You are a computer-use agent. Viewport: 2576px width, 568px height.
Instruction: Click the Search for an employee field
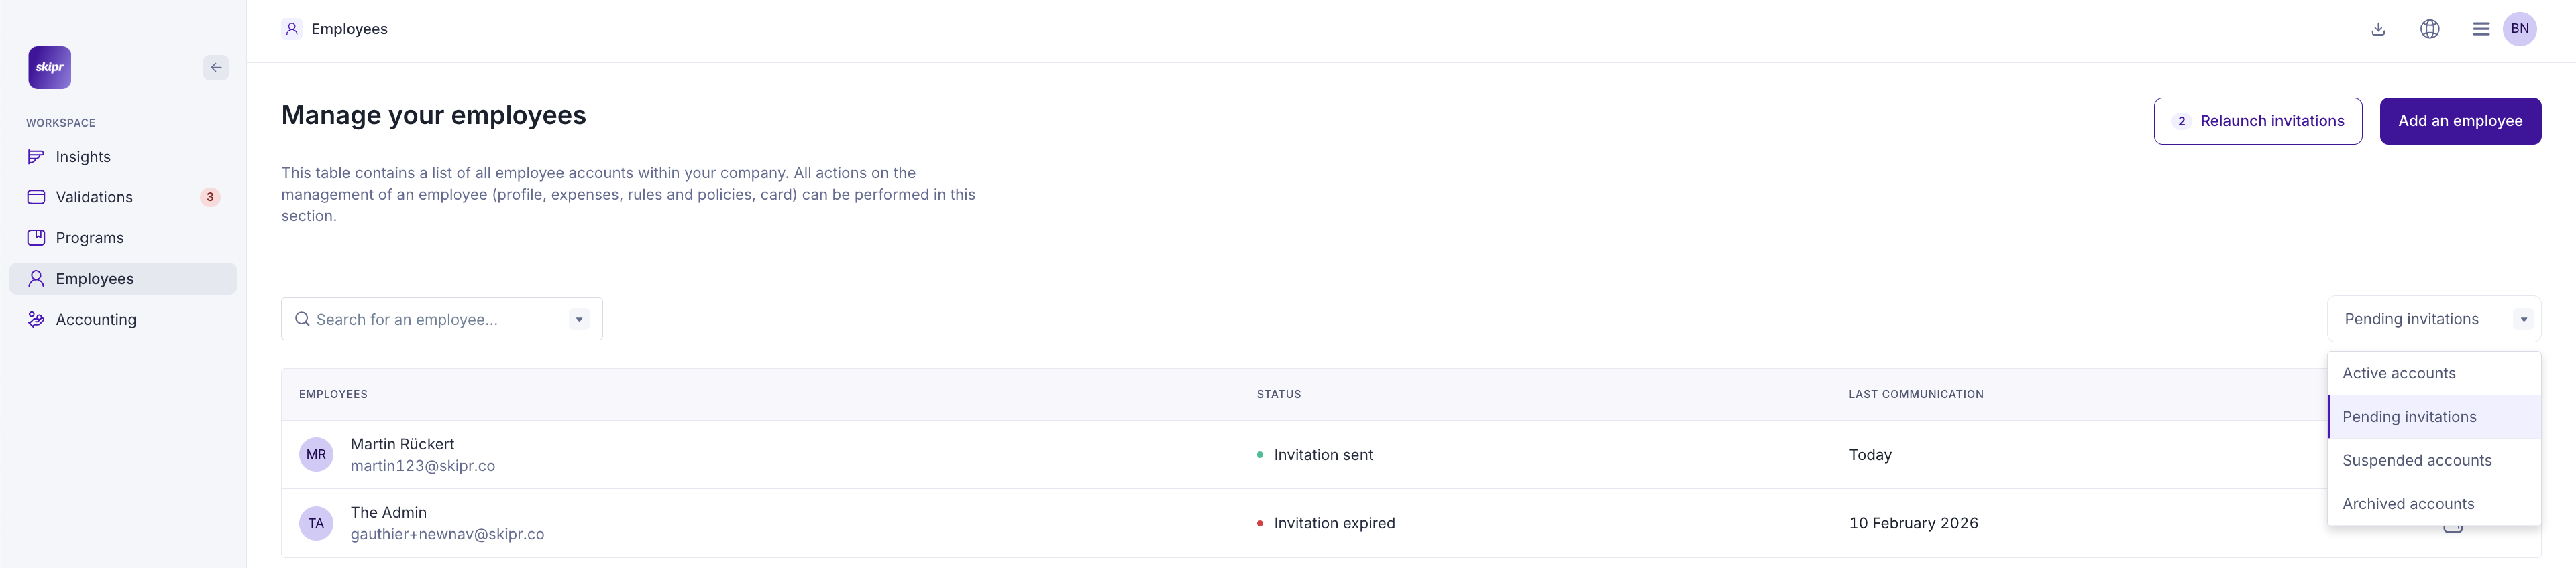tap(430, 319)
